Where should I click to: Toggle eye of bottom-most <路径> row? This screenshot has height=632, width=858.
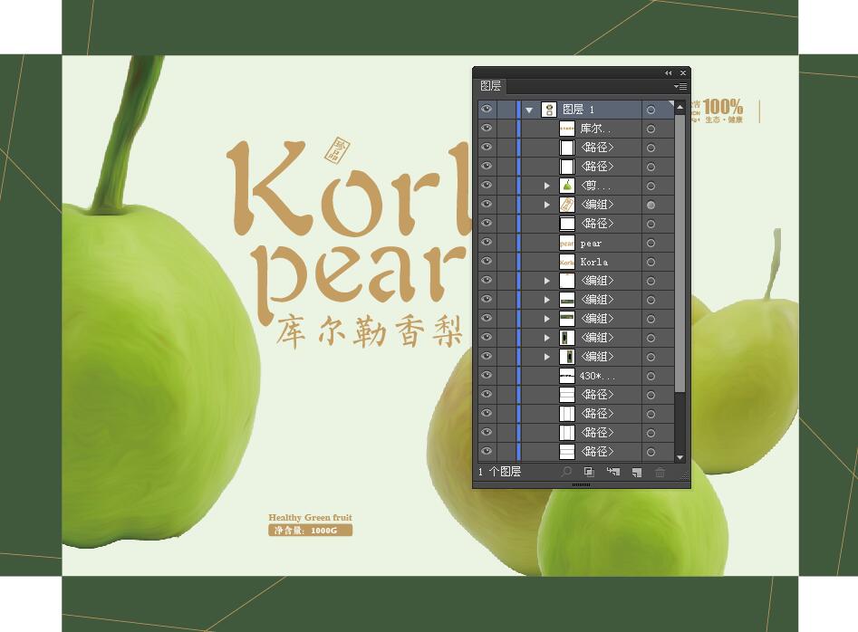coord(486,451)
